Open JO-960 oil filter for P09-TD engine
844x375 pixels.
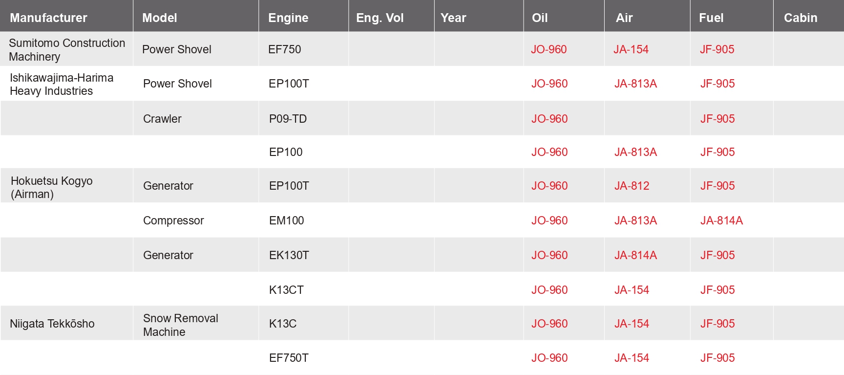click(x=549, y=119)
